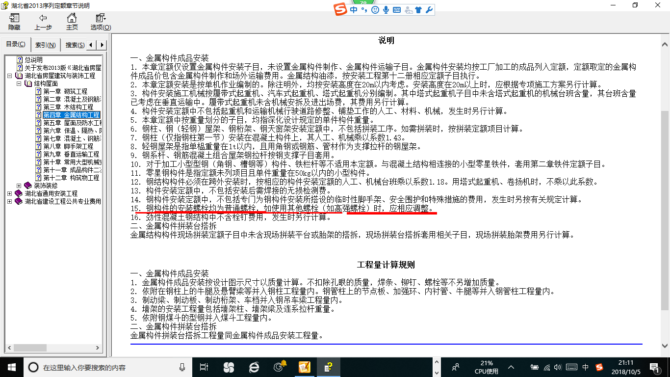Viewport: 670px width, 377px height.
Task: Open 第十一章 成品构件二次 topic
Action: tap(72, 170)
